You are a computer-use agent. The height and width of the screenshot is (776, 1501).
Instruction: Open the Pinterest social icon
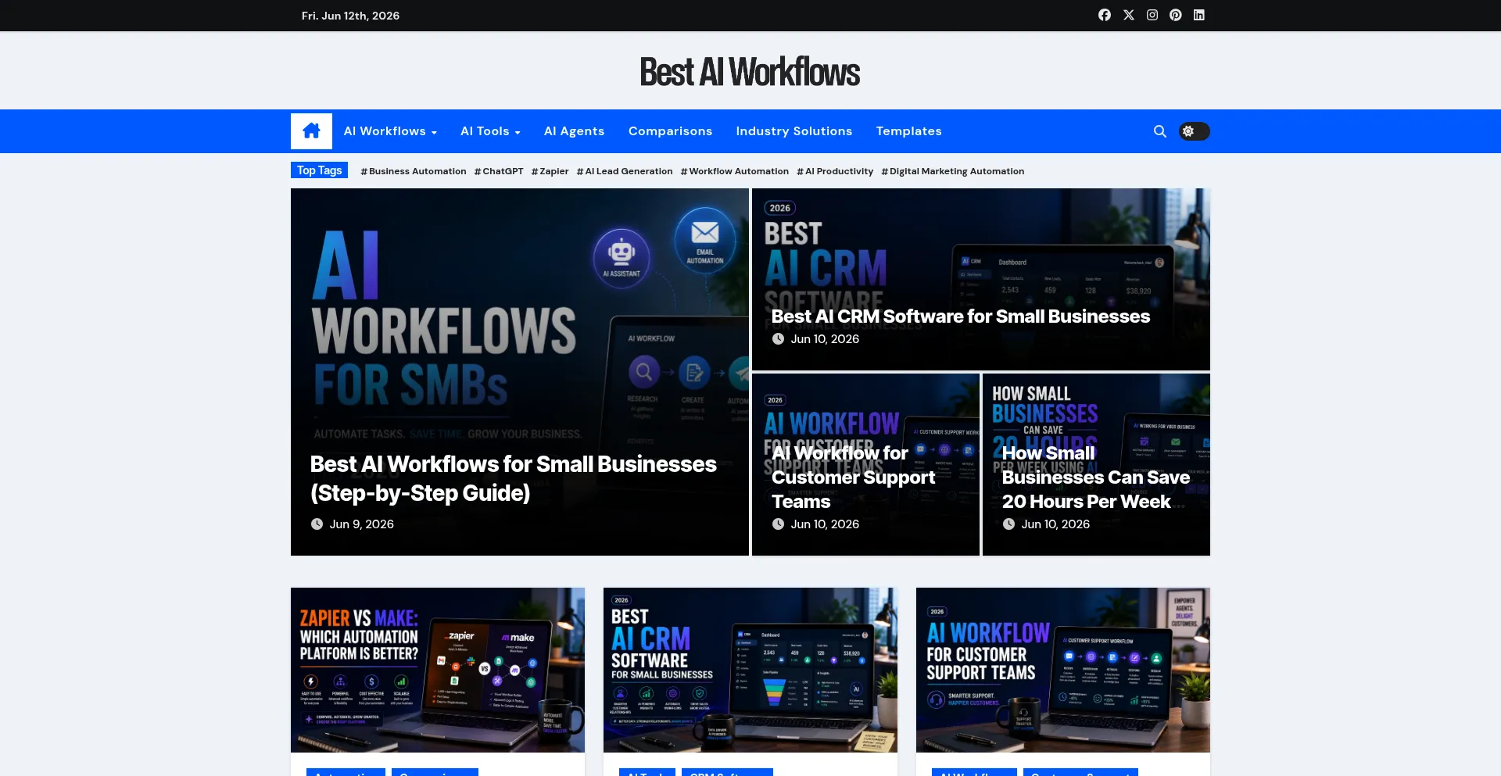tap(1175, 15)
